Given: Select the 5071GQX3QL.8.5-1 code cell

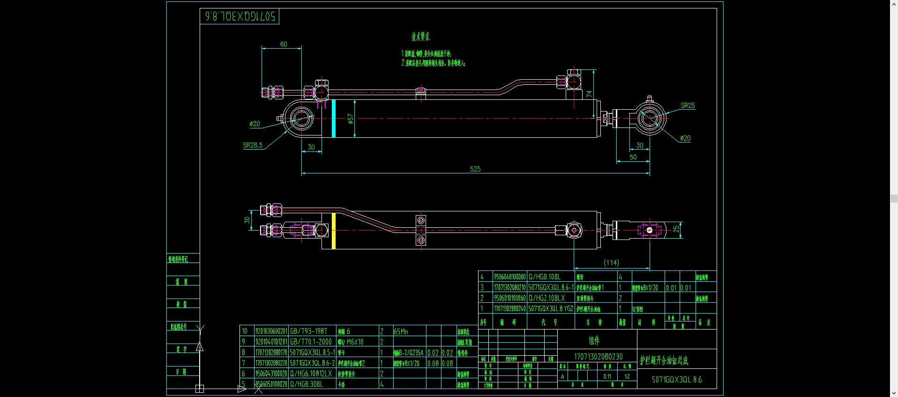Looking at the screenshot, I should point(312,352).
